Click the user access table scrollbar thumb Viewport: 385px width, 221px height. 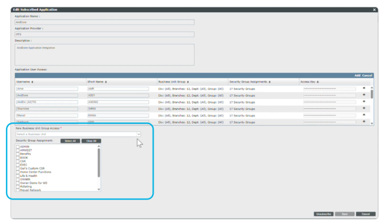click(x=372, y=94)
